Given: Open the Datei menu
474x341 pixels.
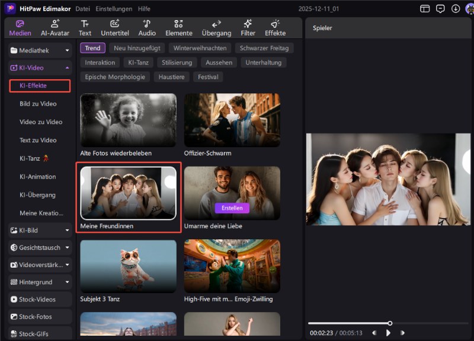Looking at the screenshot, I should click(x=83, y=9).
